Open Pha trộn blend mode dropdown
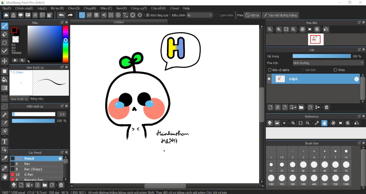Screen dimensions: 366x194 (x=328, y=63)
